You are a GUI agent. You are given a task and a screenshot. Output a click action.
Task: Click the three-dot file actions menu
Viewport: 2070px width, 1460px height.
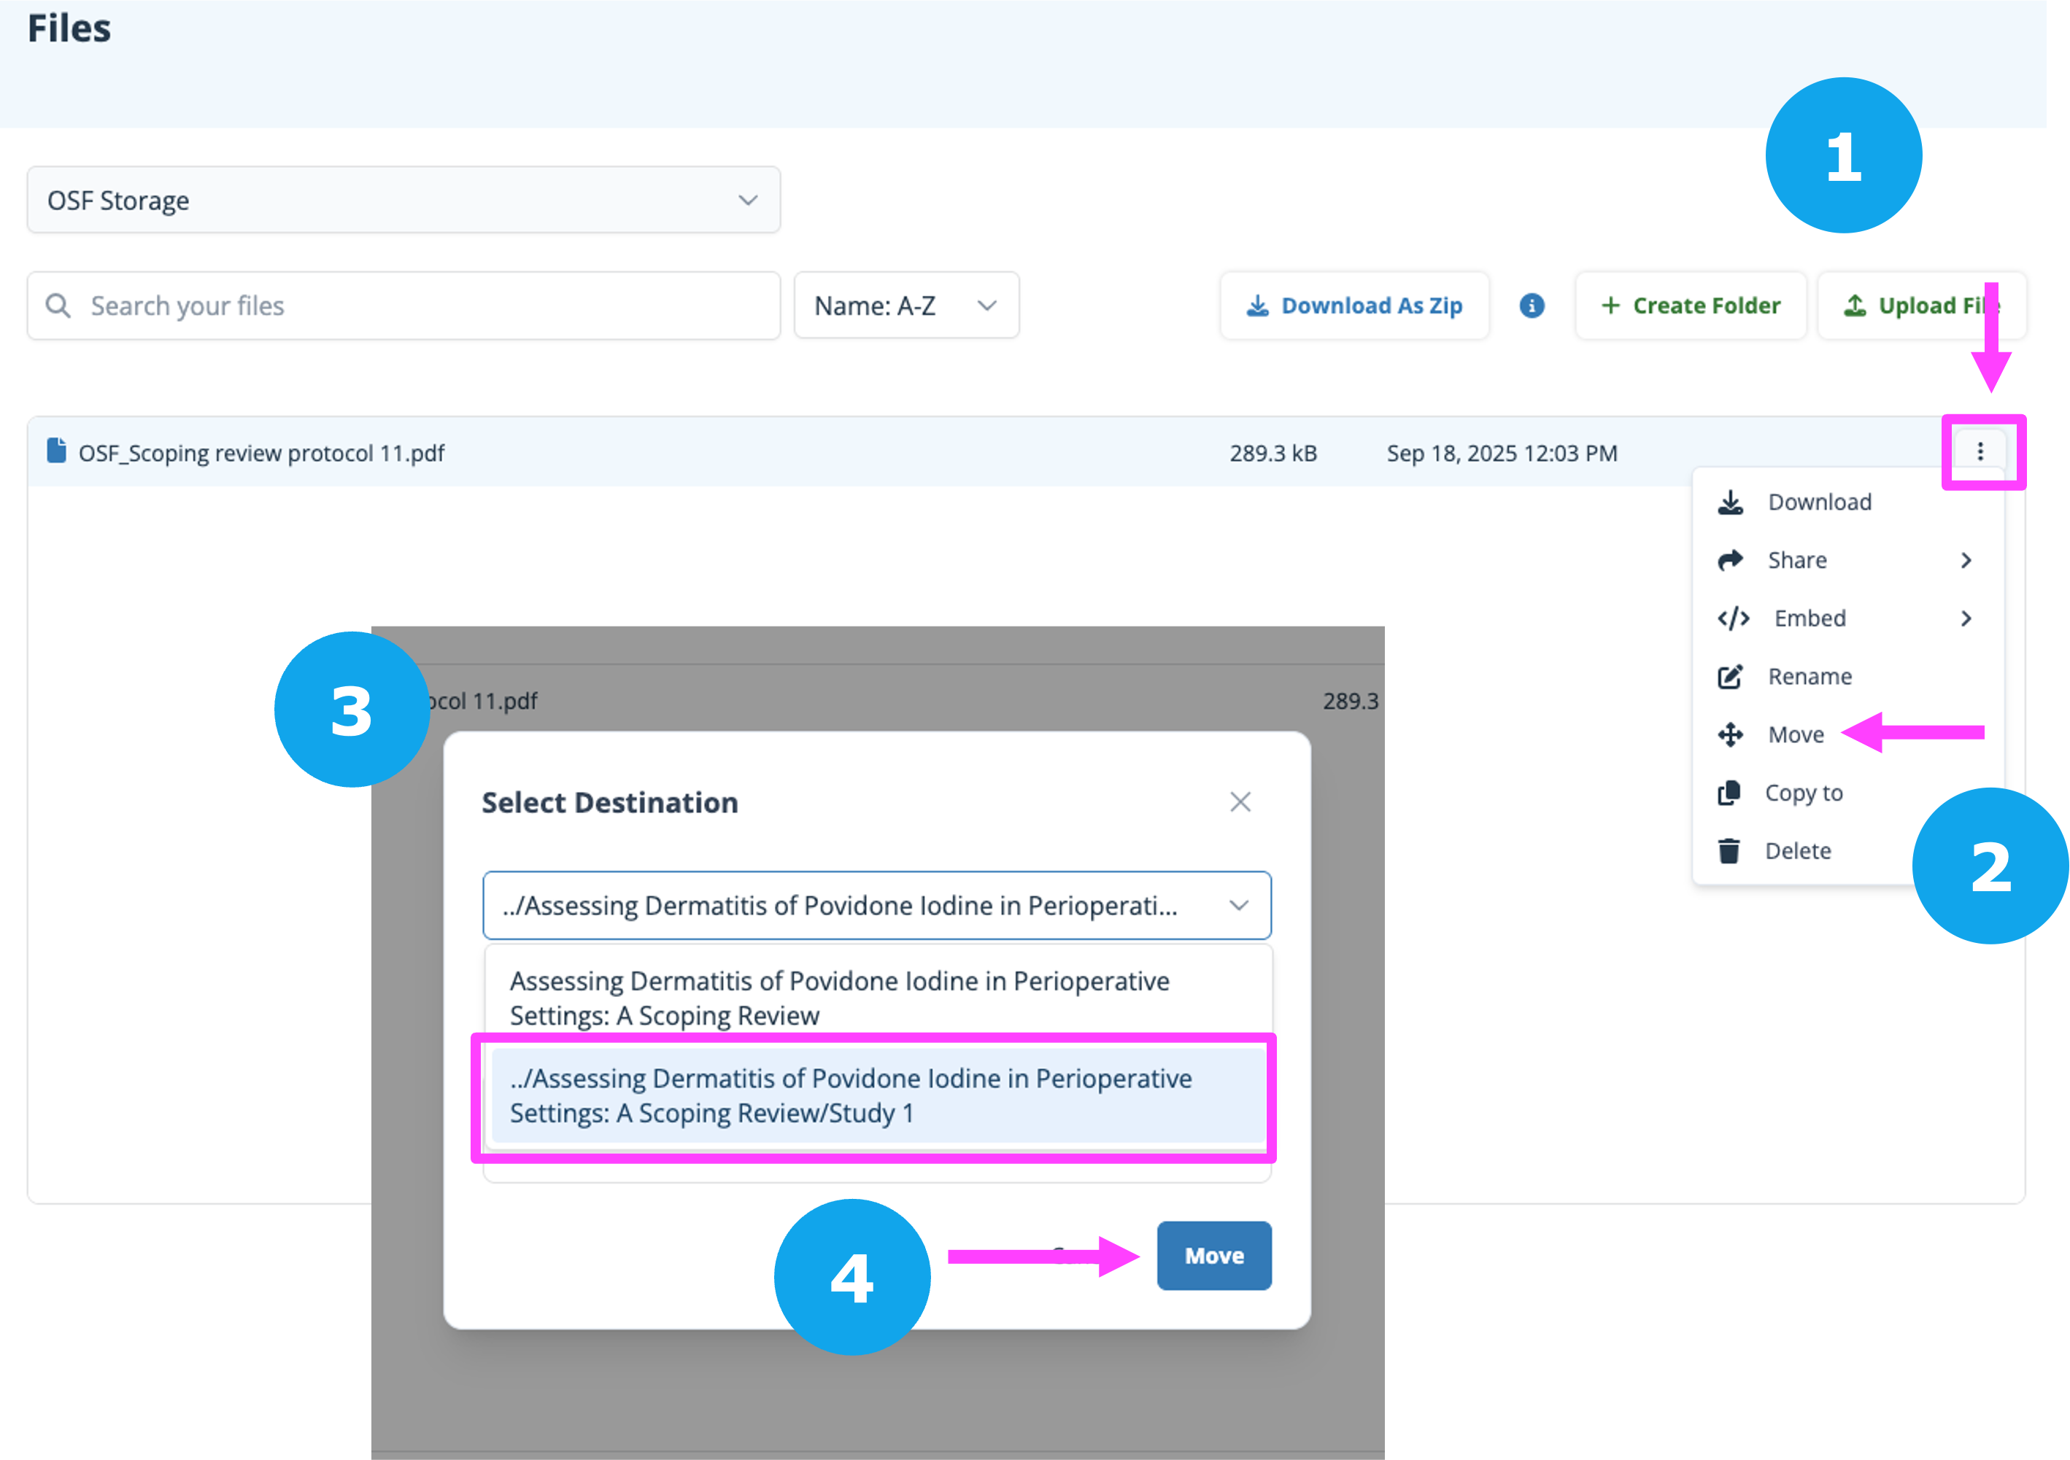(1980, 451)
